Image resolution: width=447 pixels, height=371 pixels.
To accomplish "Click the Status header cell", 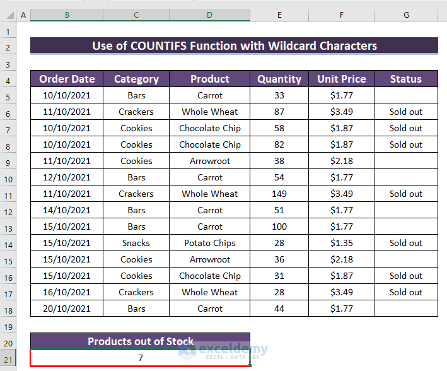I will coord(405,79).
